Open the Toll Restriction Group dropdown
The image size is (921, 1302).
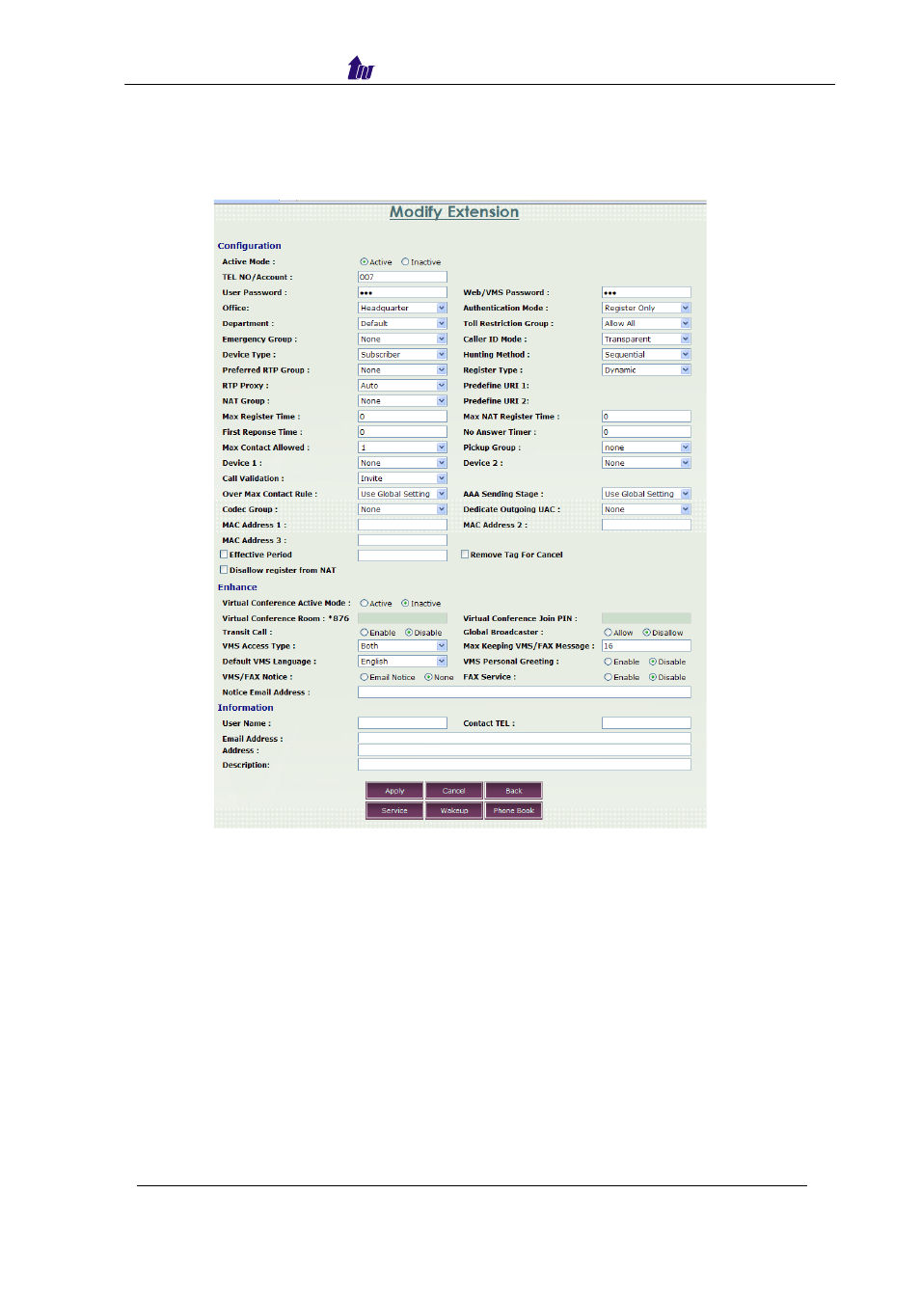coord(646,323)
